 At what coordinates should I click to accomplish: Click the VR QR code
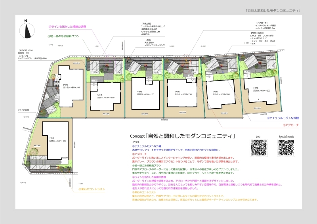[258, 148]
